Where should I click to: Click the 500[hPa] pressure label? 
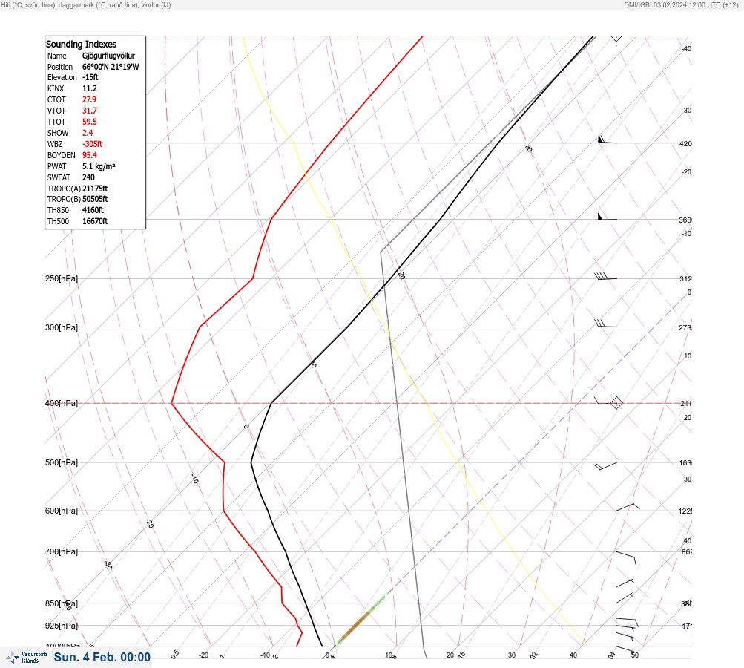coord(62,462)
